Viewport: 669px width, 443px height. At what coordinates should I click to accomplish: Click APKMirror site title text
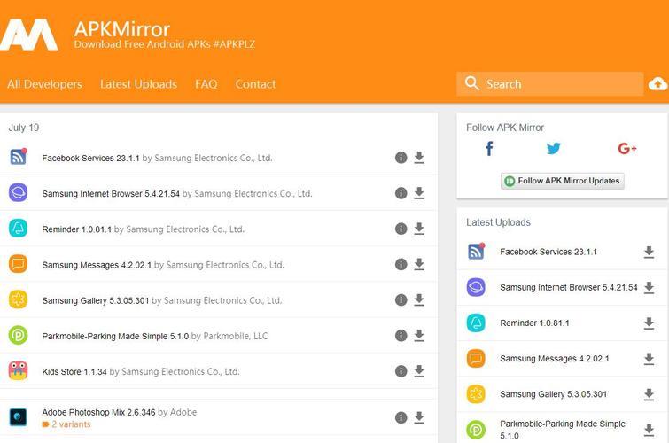122,29
